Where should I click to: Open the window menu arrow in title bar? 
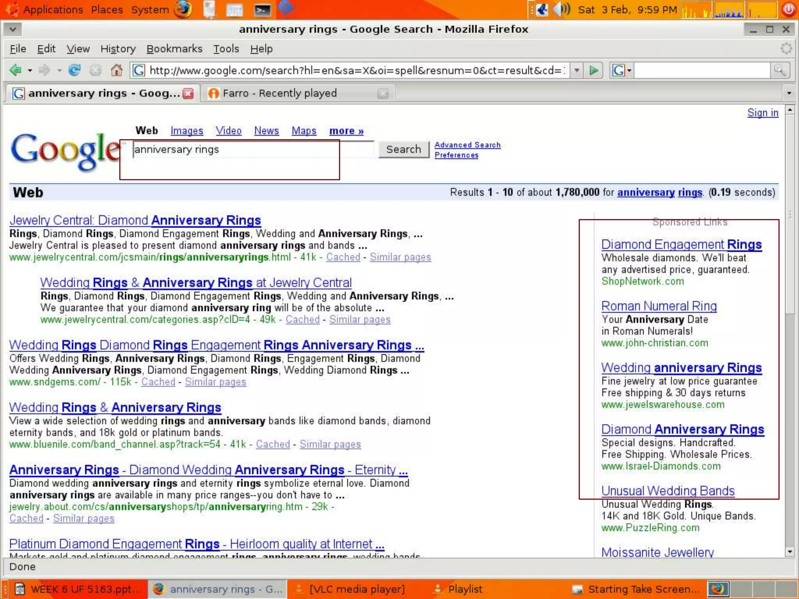pyautogui.click(x=13, y=29)
